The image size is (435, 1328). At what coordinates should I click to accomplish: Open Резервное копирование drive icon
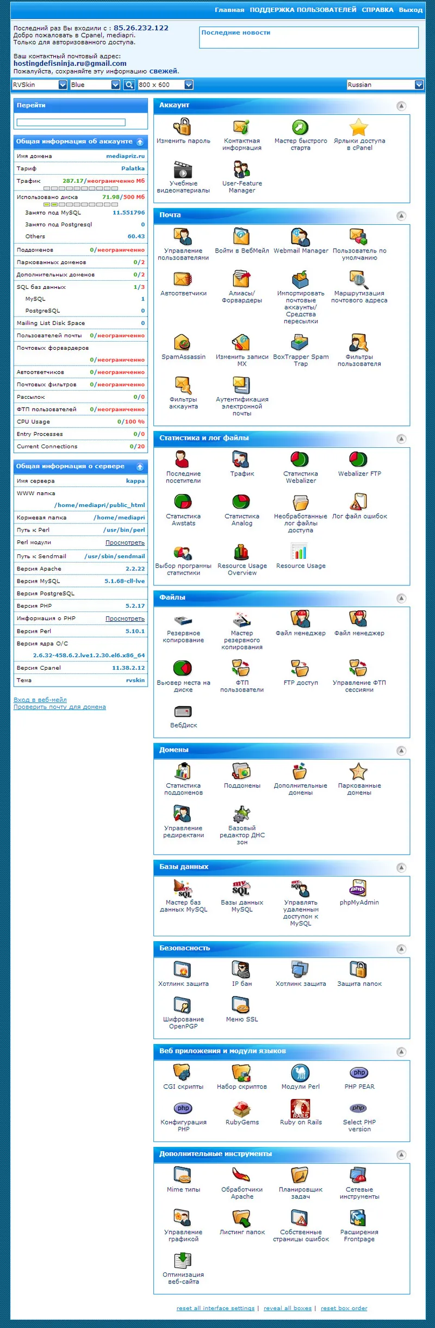coord(183,620)
